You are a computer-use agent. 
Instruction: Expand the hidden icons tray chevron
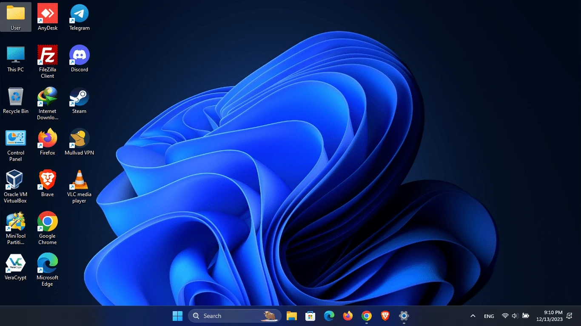coord(473,316)
